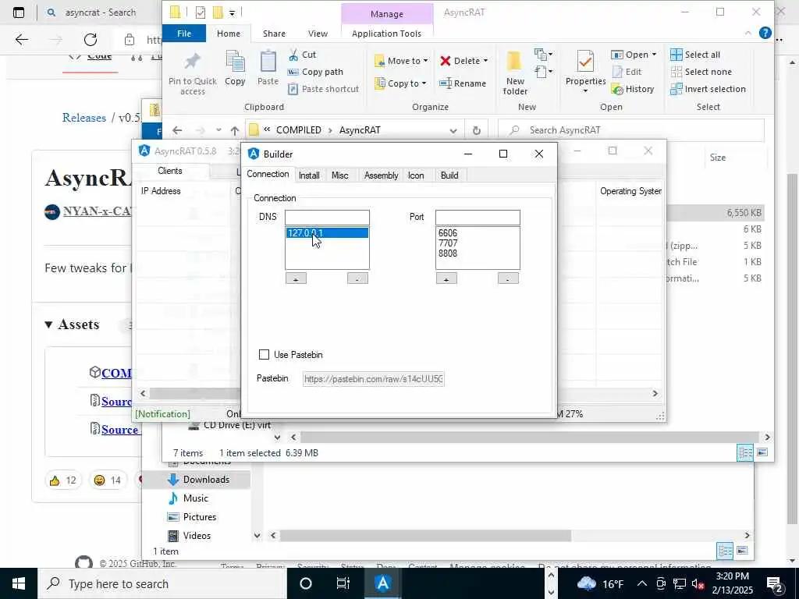Switch to the Misc tab in Builder

[x=340, y=175]
